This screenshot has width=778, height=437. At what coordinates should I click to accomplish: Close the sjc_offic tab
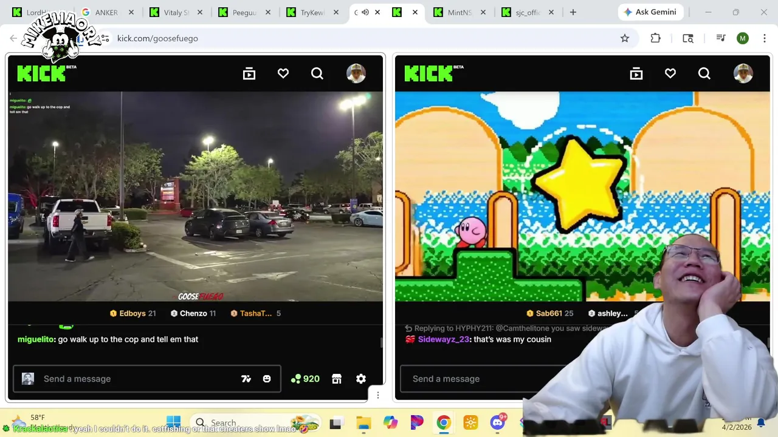pyautogui.click(x=551, y=12)
